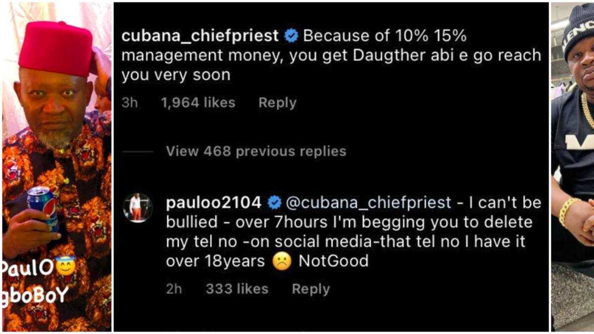View the 1,964 likes list

198,103
